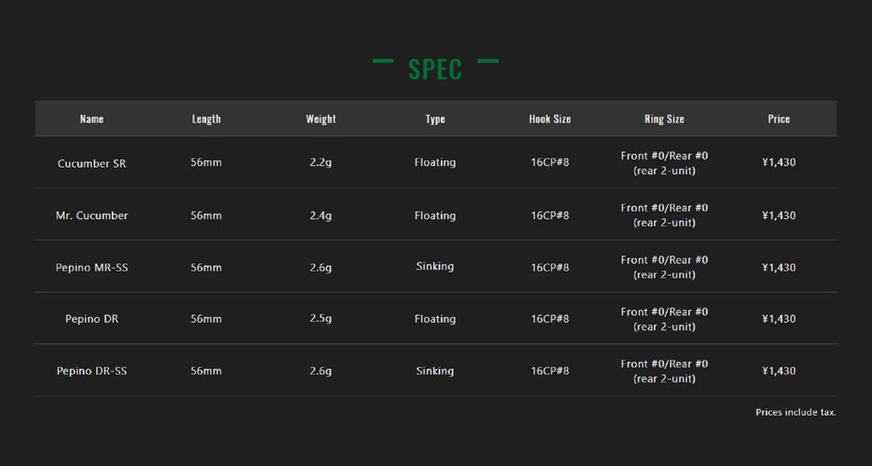Select the Cucumber SR product name
Viewport: 872px width, 466px height.
(x=92, y=163)
